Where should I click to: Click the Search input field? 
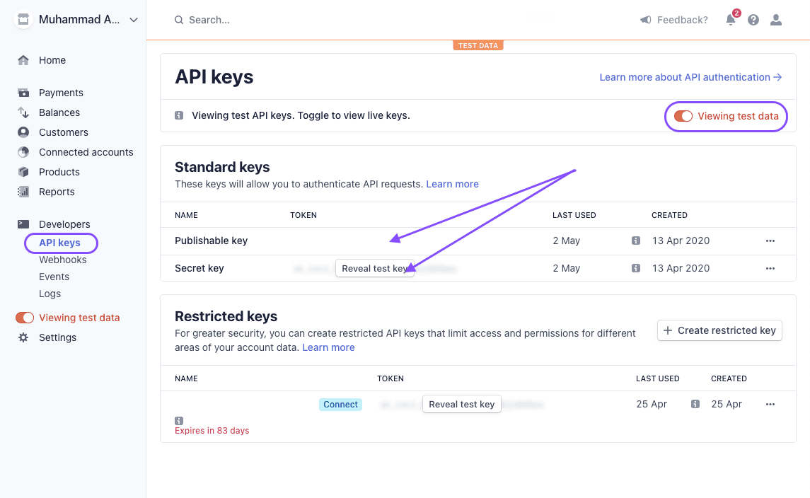pyautogui.click(x=283, y=20)
